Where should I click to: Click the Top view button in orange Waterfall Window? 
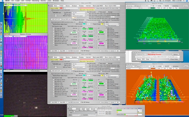click(177, 68)
